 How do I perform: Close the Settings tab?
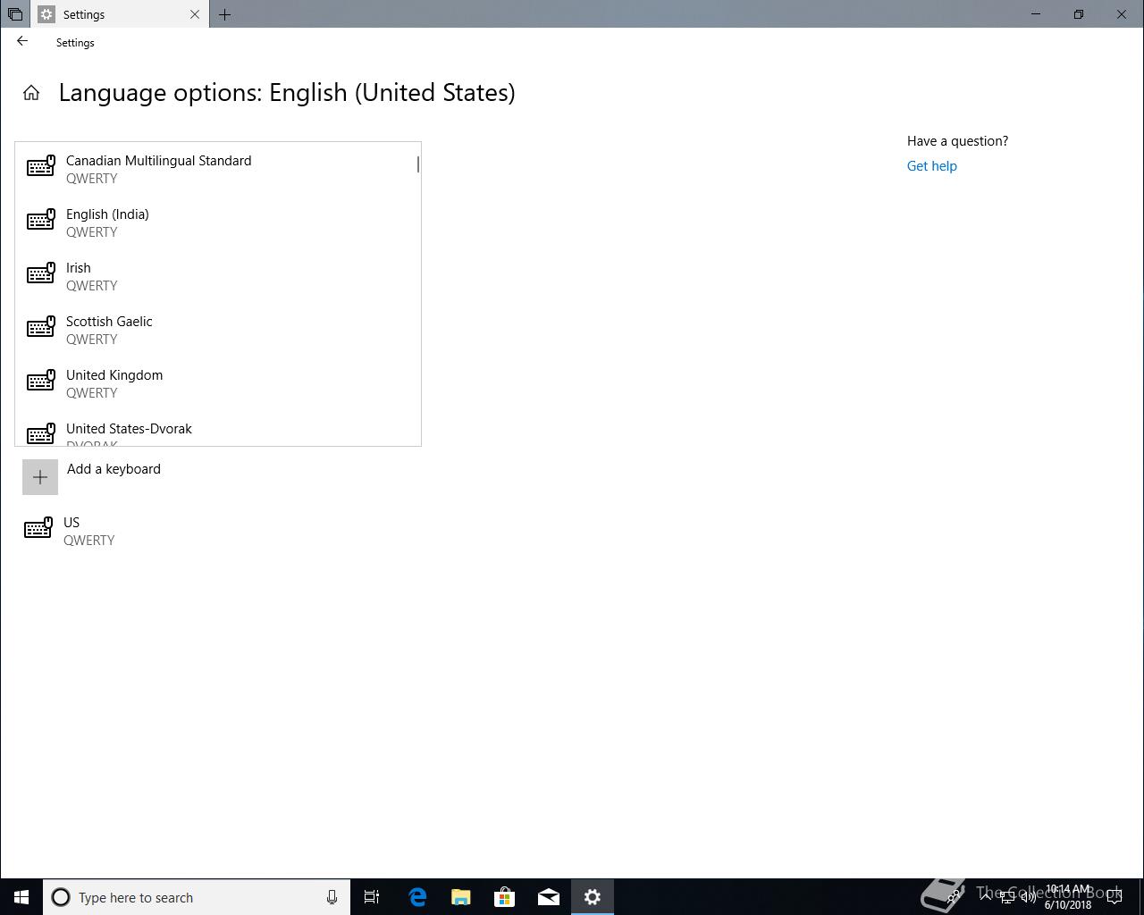[x=195, y=14]
